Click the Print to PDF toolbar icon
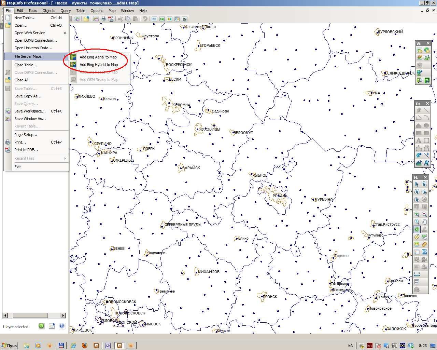 tap(111, 19)
